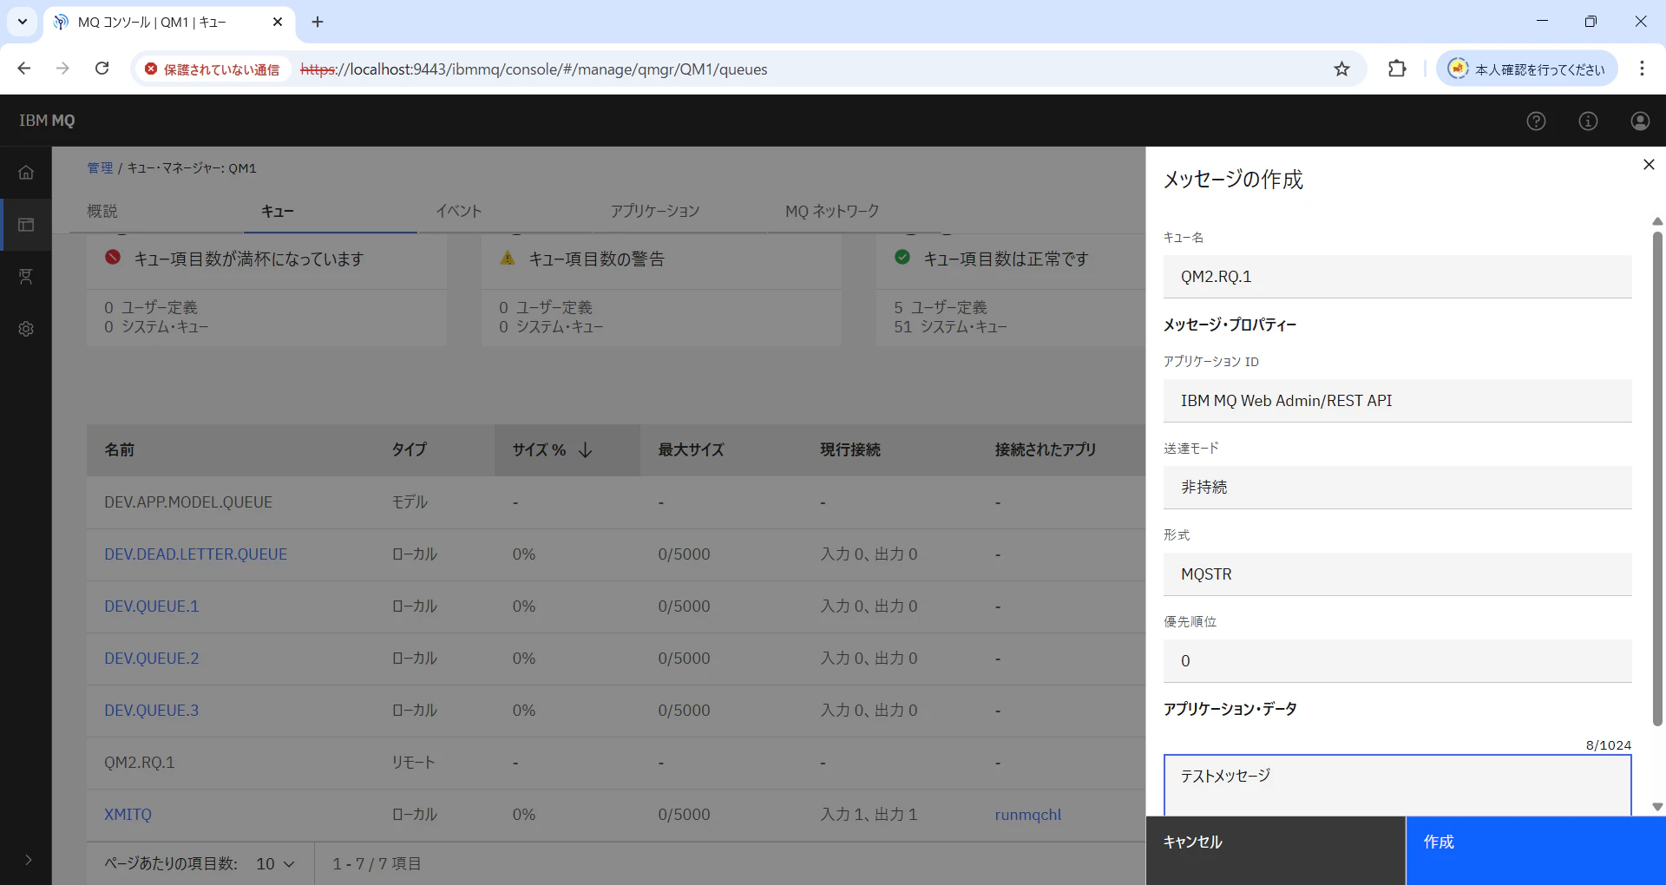
Task: Open the Chrome three-dot menu
Action: pyautogui.click(x=1642, y=69)
